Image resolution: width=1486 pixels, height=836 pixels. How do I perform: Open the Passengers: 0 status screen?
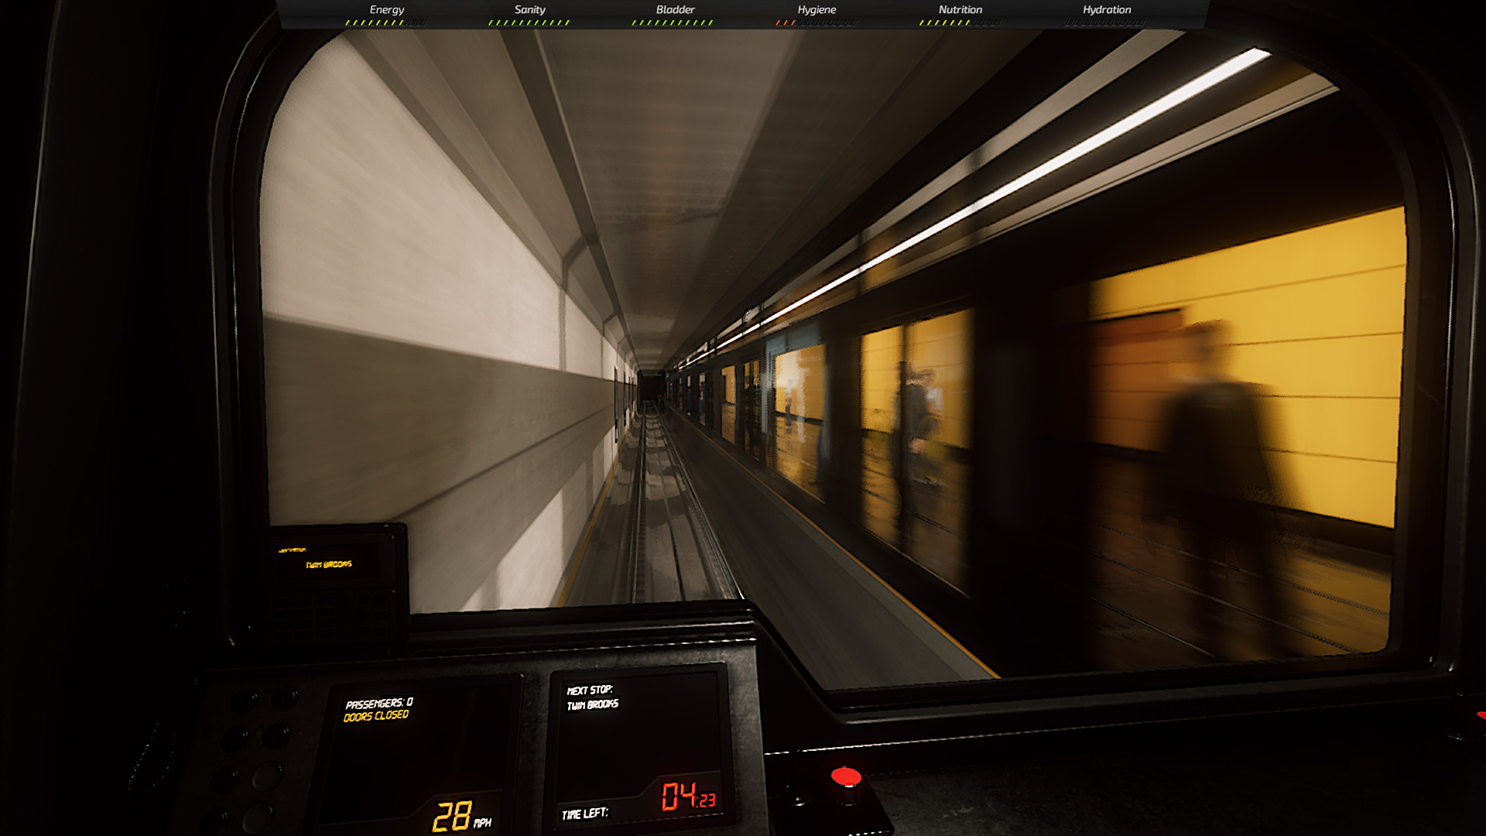[379, 703]
